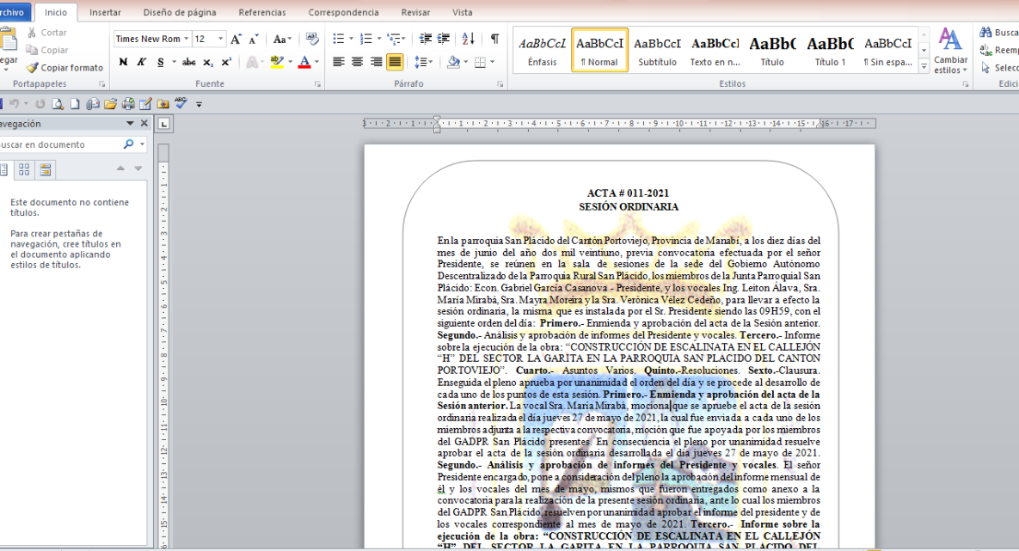Click the subscript icon
1019x551 pixels.
[208, 62]
